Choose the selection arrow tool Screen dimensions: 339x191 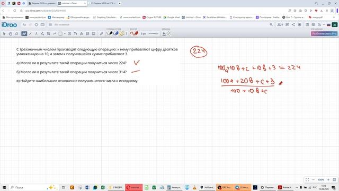pyautogui.click(x=4, y=34)
